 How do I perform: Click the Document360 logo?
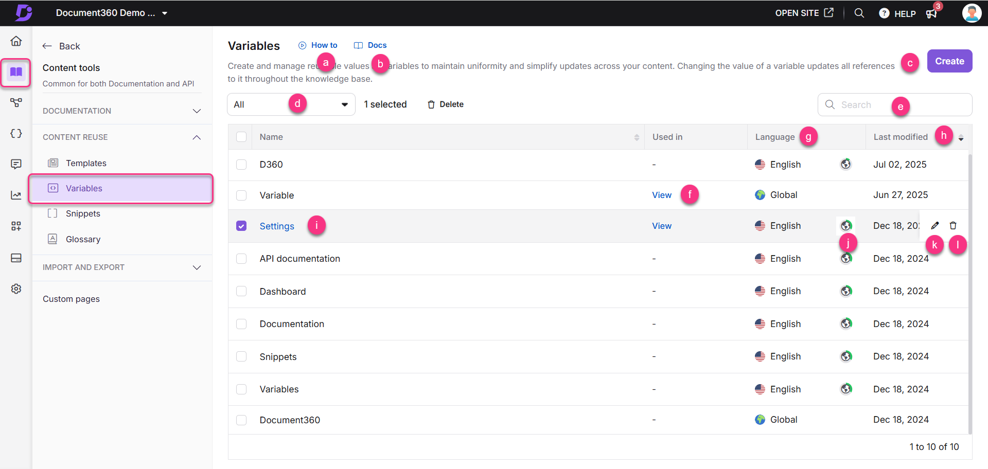coord(23,12)
